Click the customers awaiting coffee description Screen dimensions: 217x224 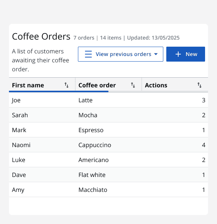[x=41, y=60]
